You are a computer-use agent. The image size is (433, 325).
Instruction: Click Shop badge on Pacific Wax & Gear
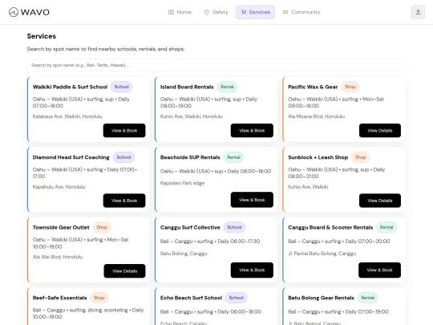pos(350,87)
